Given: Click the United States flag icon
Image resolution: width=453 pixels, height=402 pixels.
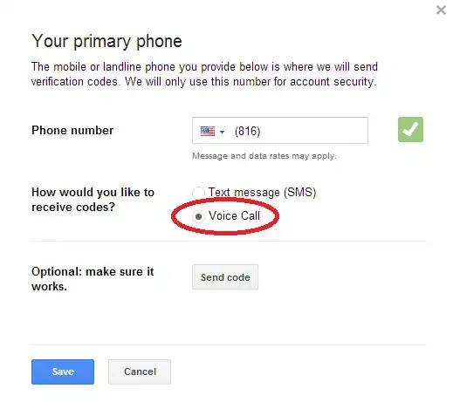Looking at the screenshot, I should pos(208,131).
